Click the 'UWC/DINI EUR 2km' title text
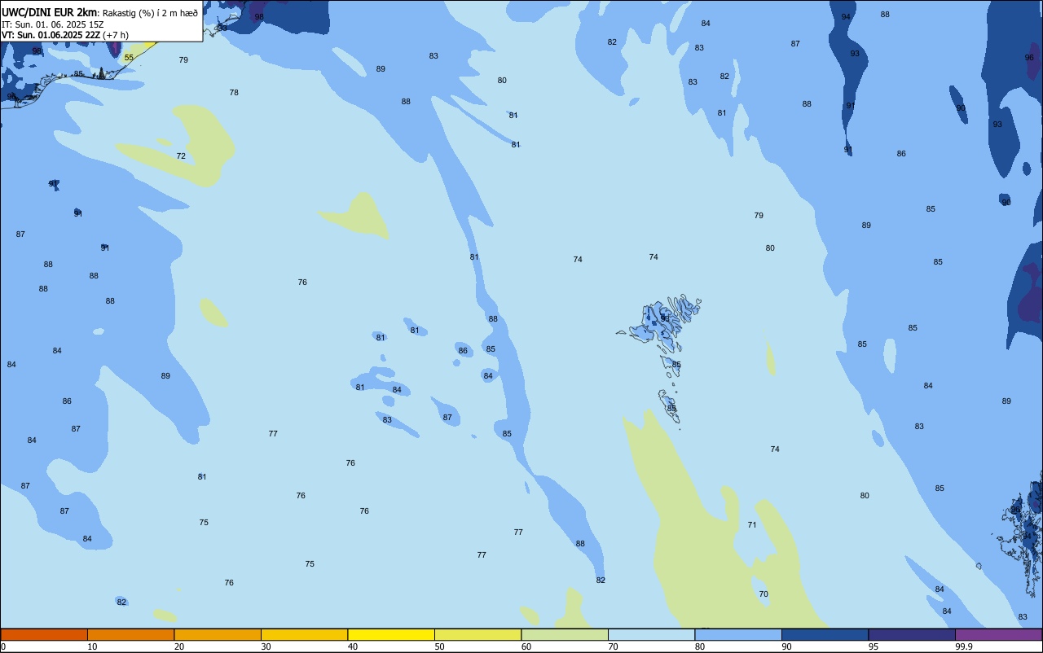Viewport: 1043px width, 653px height. click(49, 12)
